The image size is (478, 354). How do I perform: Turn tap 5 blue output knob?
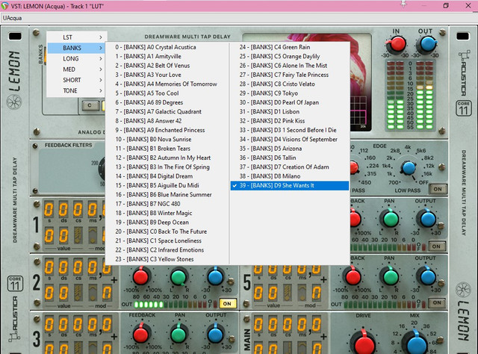[427, 276]
